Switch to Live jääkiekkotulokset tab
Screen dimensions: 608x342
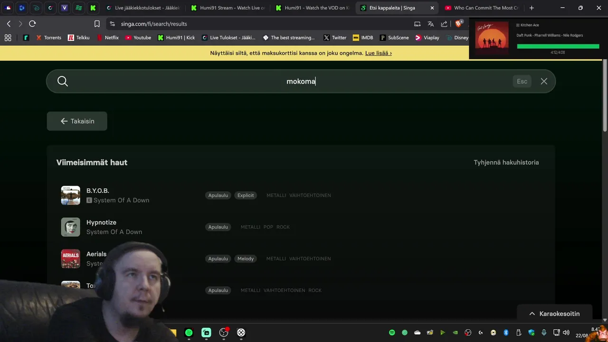pos(143,8)
